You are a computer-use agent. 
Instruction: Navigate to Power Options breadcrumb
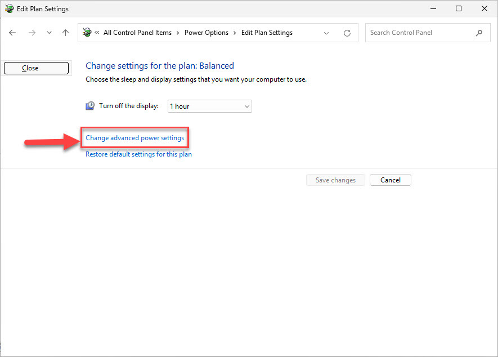pos(206,33)
